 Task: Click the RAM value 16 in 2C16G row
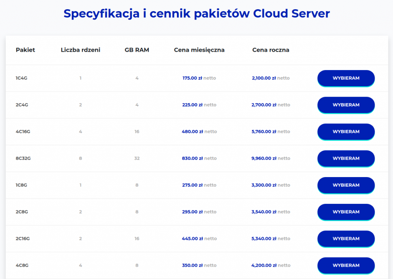click(137, 239)
